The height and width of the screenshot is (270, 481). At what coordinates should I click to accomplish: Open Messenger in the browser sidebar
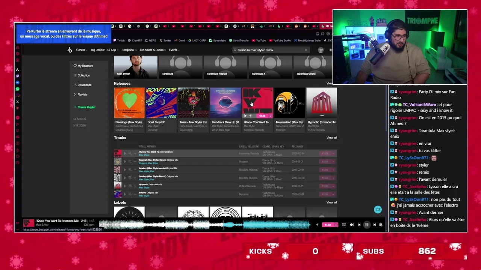click(17, 82)
